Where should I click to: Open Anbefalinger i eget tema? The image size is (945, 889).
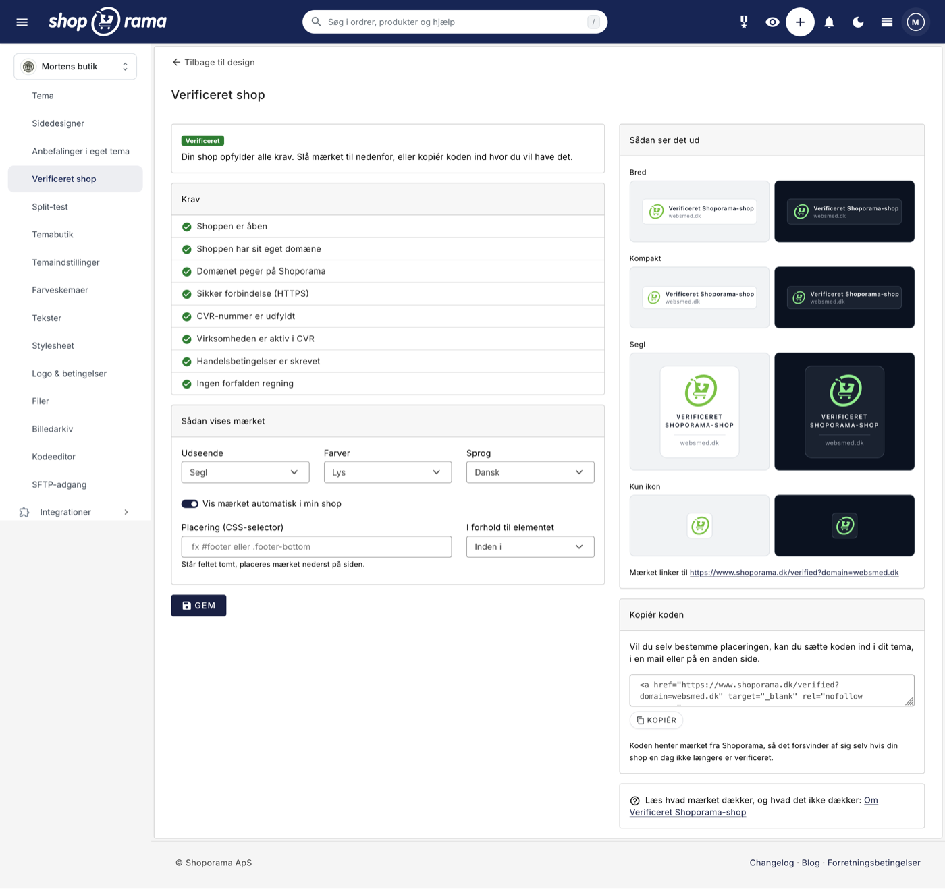[80, 151]
